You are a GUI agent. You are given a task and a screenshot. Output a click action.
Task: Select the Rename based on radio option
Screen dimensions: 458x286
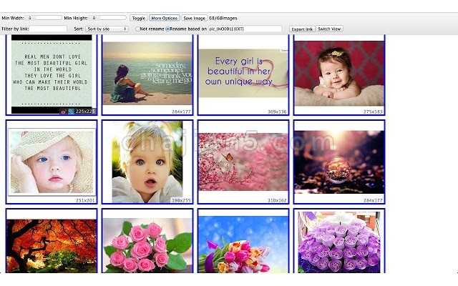click(167, 29)
